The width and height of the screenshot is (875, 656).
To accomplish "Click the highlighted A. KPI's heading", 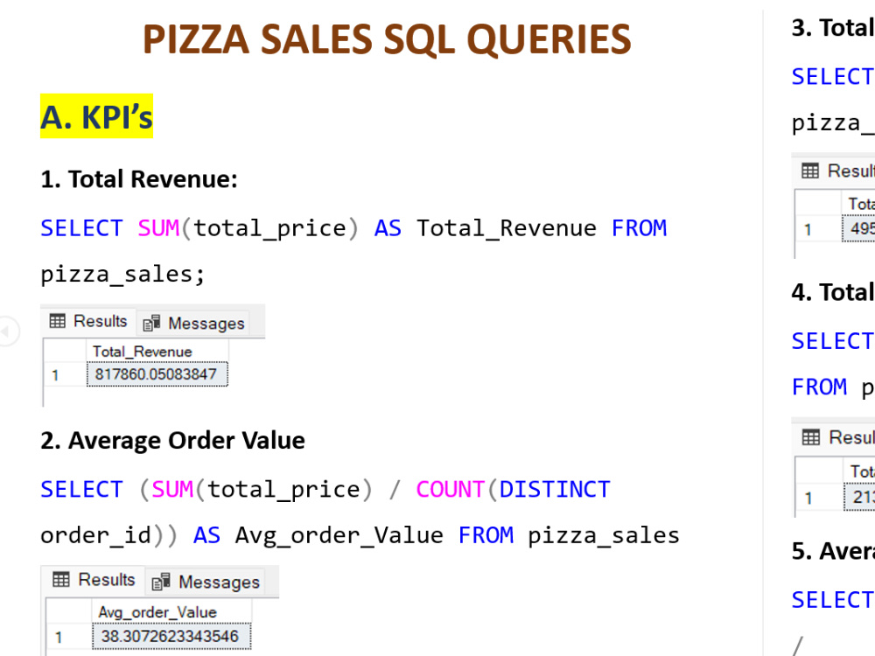I will (96, 116).
